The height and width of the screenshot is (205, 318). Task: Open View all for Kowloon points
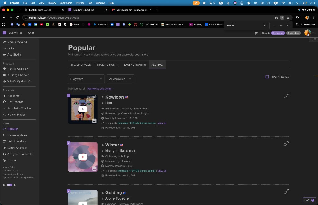click(162, 123)
